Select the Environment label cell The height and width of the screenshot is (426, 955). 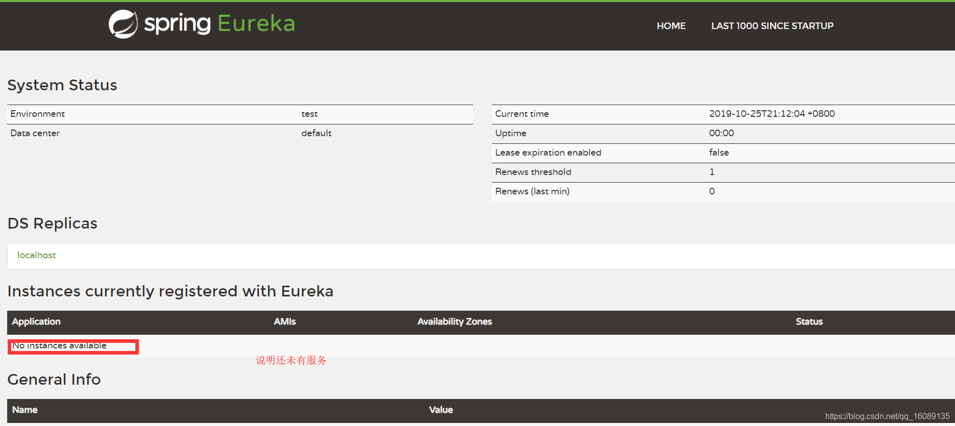tap(38, 114)
